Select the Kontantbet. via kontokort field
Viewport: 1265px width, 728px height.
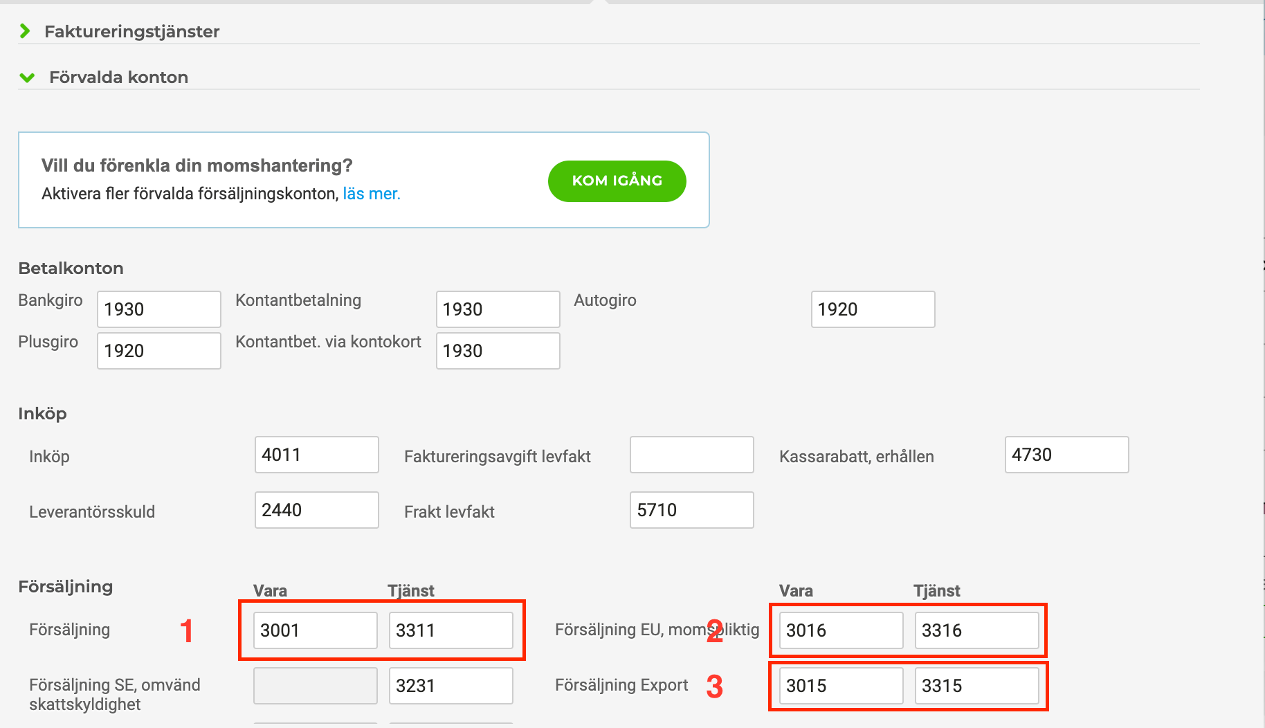tap(497, 351)
